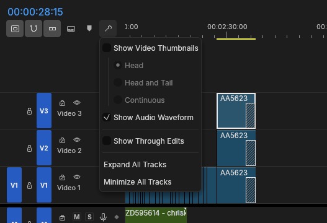Toggle V2 track targeting button
The height and width of the screenshot is (223, 327).
pos(44,148)
